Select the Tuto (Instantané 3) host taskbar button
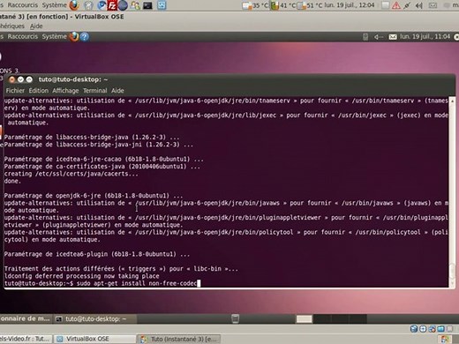 pyautogui.click(x=179, y=339)
